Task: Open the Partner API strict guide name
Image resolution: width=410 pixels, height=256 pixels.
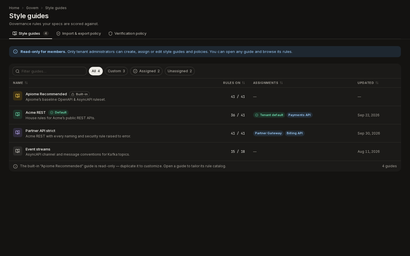Action: [40, 131]
